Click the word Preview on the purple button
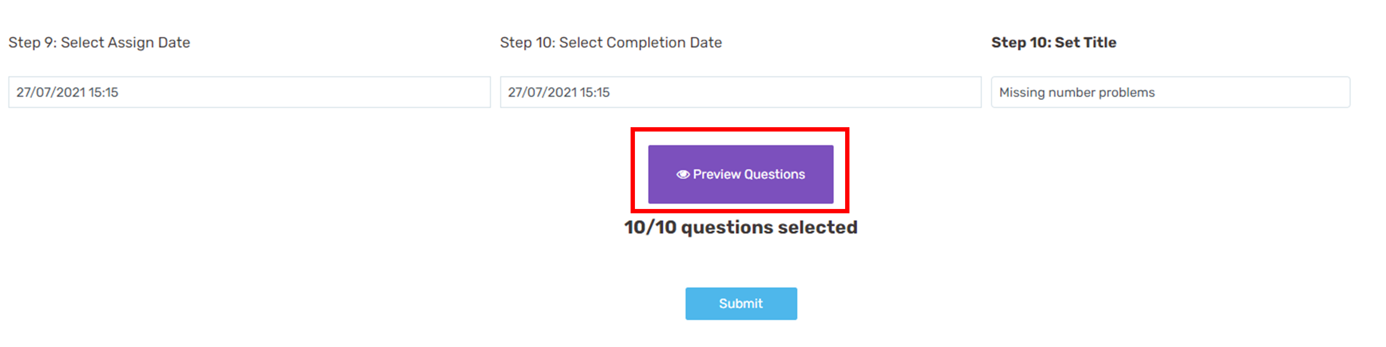The height and width of the screenshot is (347, 1386). 717,174
